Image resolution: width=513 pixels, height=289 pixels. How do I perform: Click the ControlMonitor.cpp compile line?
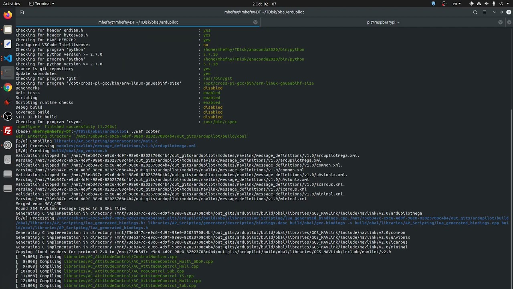(x=96, y=256)
